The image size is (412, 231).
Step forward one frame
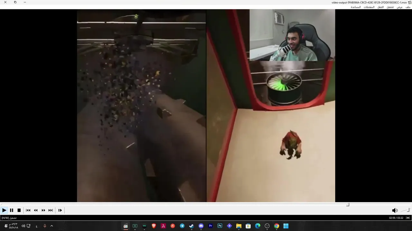[60, 210]
